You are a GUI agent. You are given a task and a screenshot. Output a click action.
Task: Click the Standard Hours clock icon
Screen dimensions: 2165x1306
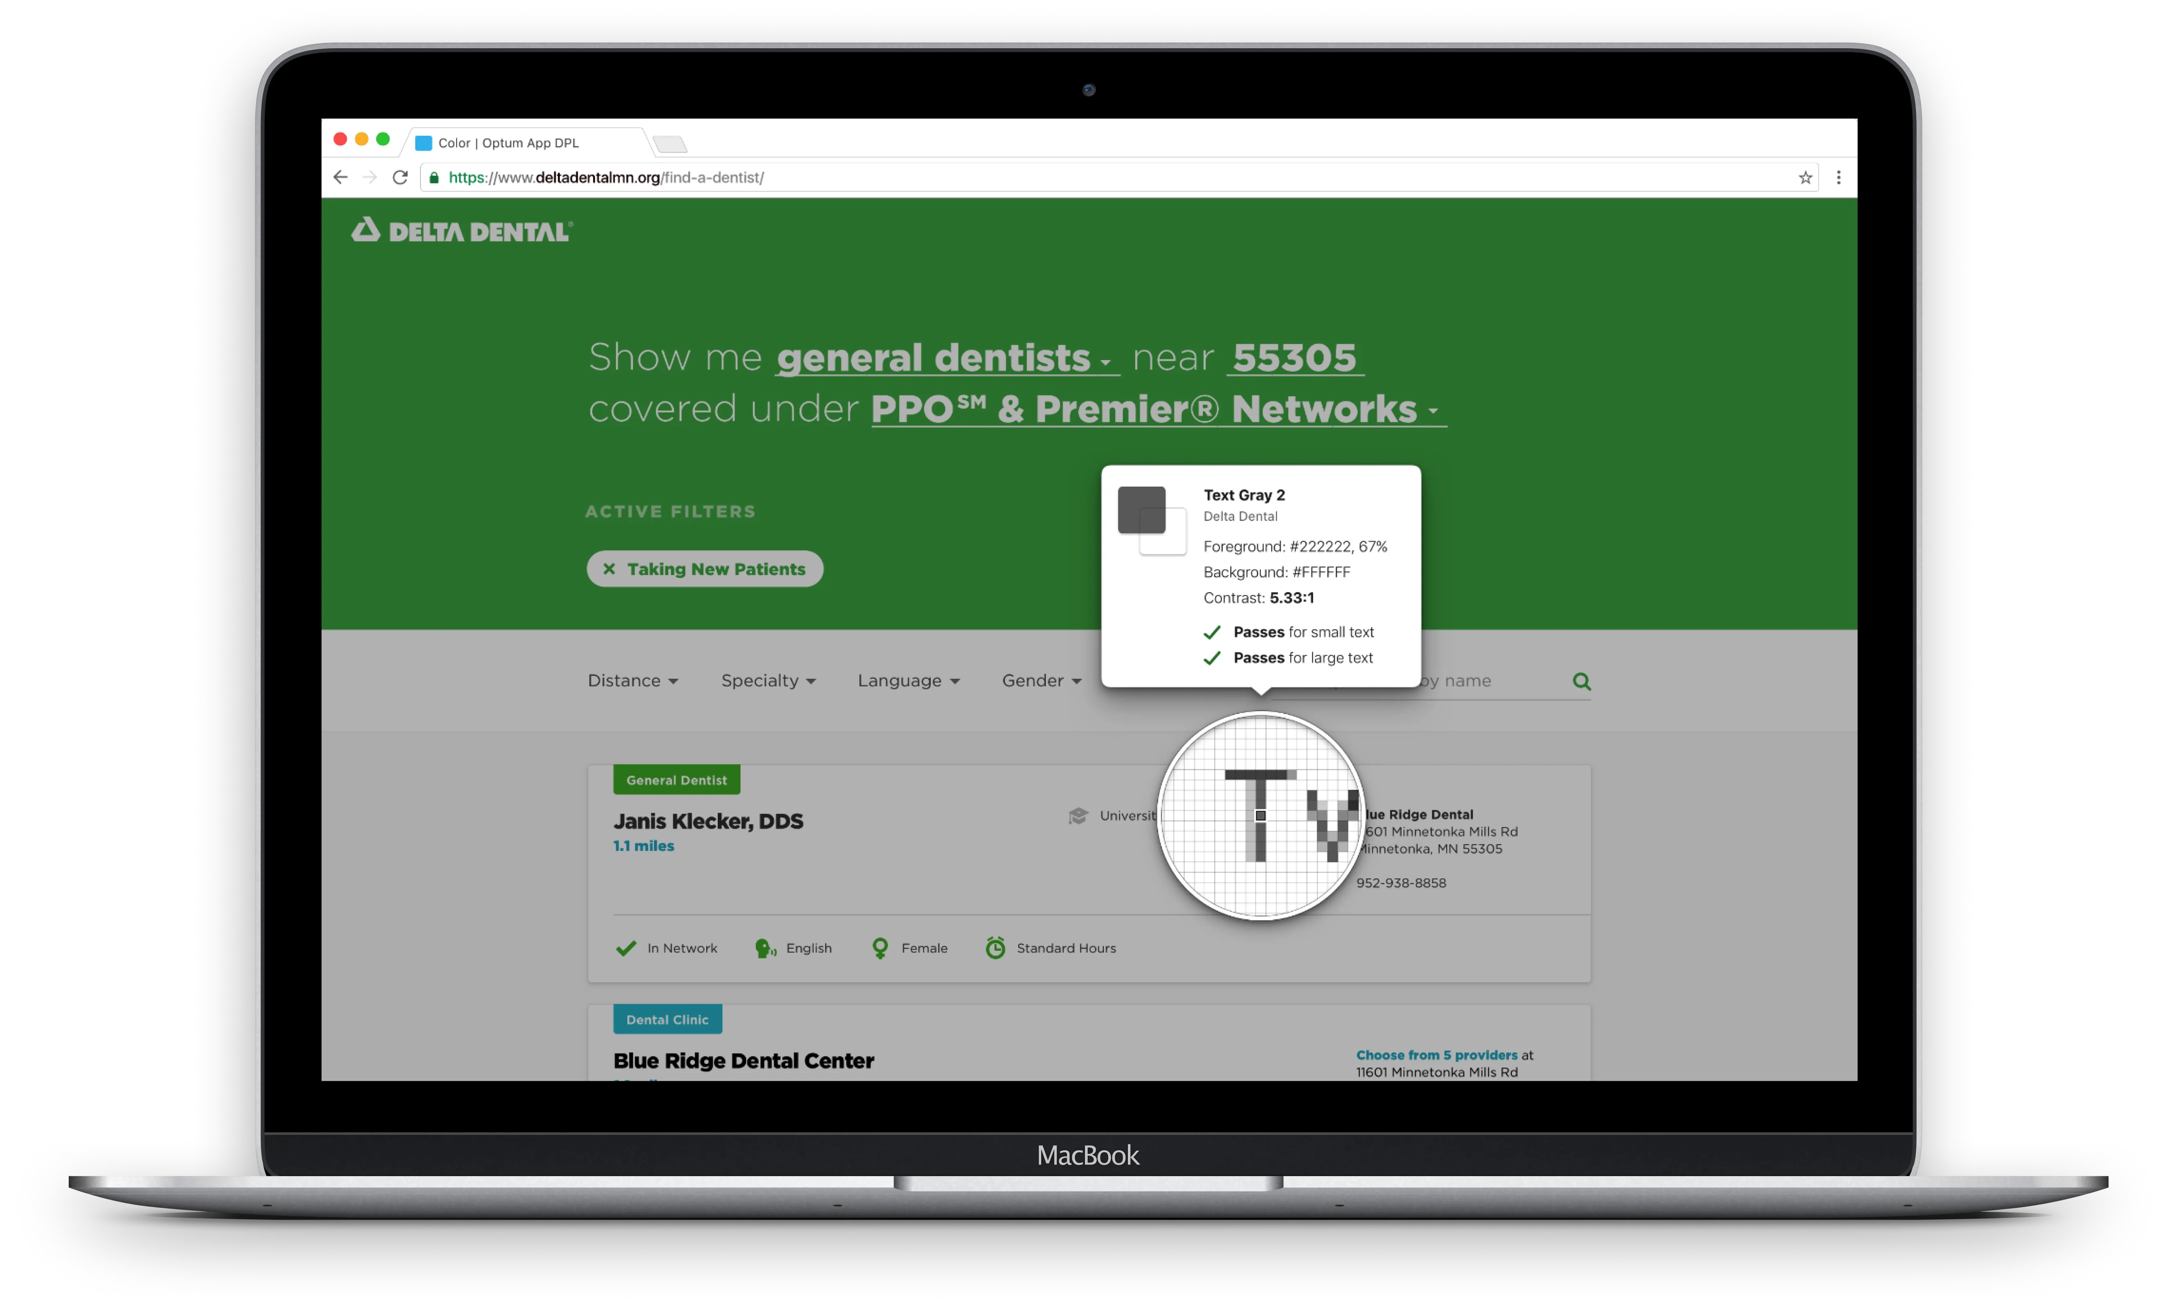995,948
